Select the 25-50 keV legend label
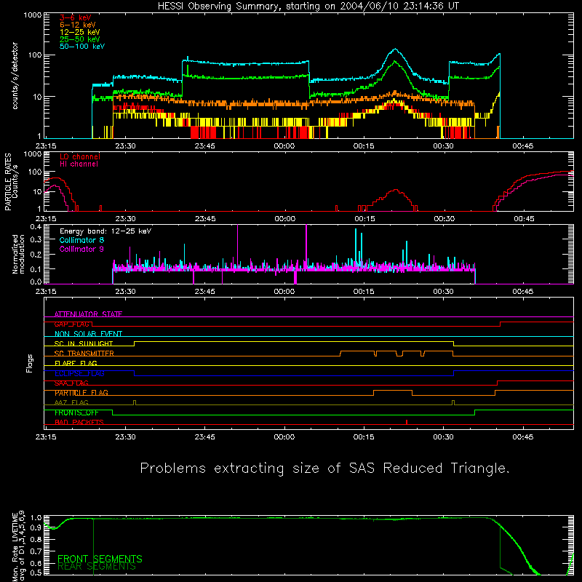Image resolution: width=582 pixels, height=582 pixels. tap(80, 39)
